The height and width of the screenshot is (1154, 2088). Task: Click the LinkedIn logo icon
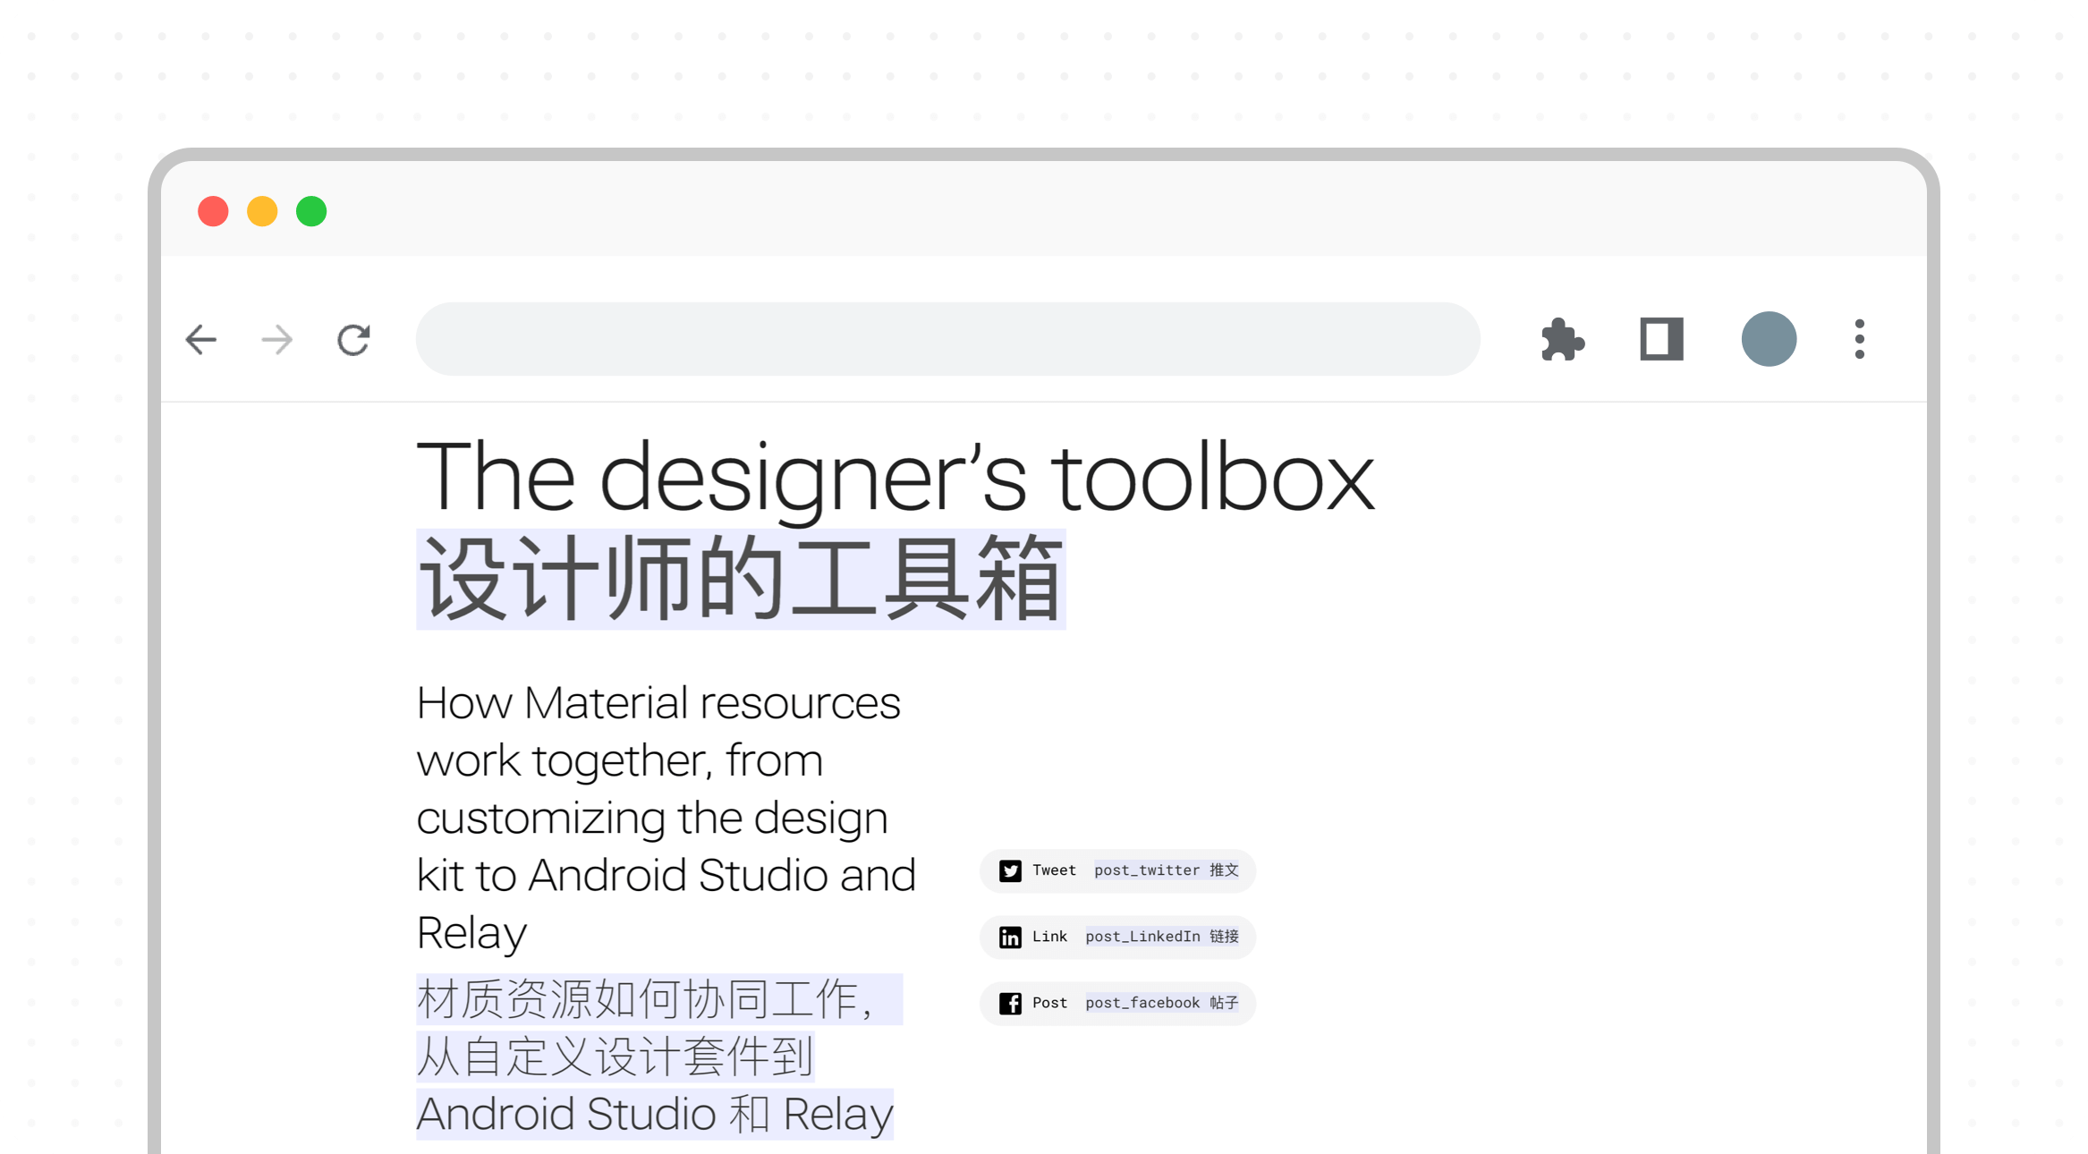tap(1010, 937)
